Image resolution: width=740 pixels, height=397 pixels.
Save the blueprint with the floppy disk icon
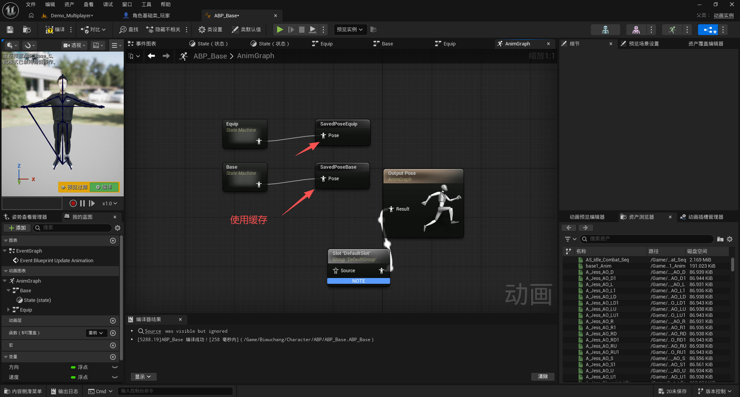(x=10, y=30)
